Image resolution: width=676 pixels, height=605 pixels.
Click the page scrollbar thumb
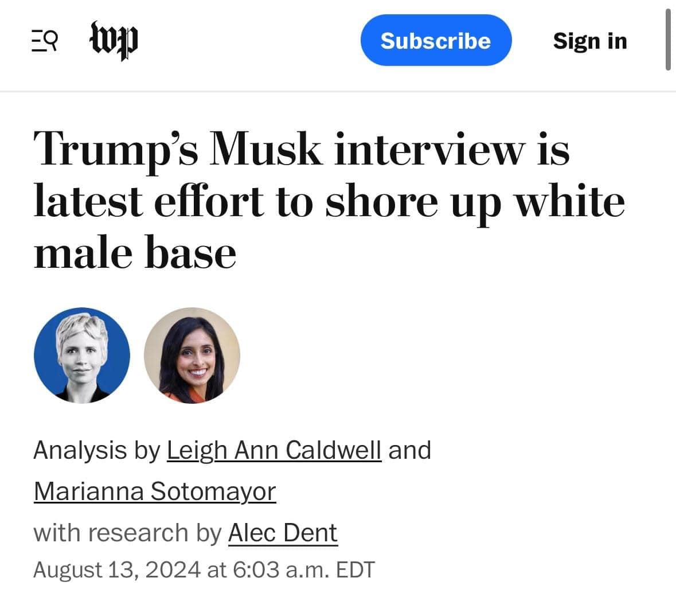668,39
